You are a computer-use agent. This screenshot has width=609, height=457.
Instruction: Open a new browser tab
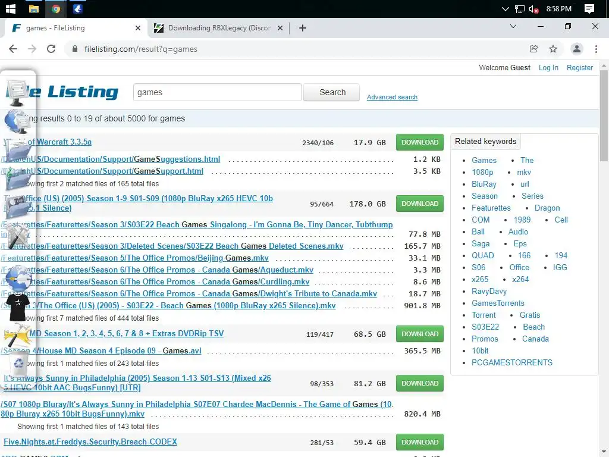pos(303,28)
